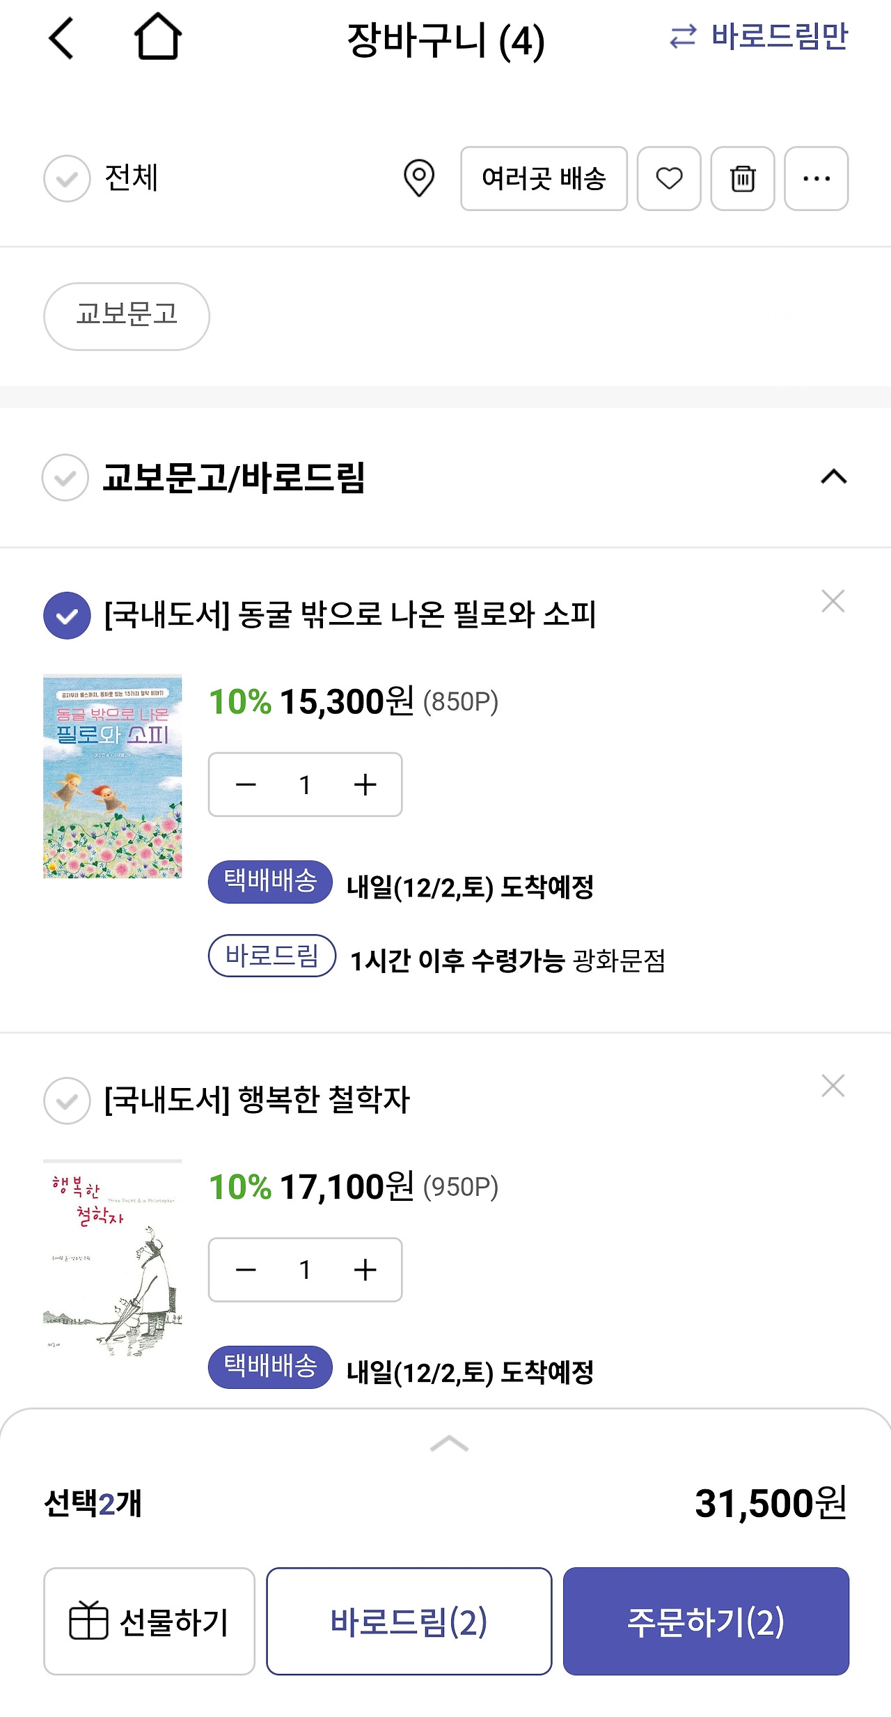Check the 행복한 철학자 item checkbox

point(67,1101)
